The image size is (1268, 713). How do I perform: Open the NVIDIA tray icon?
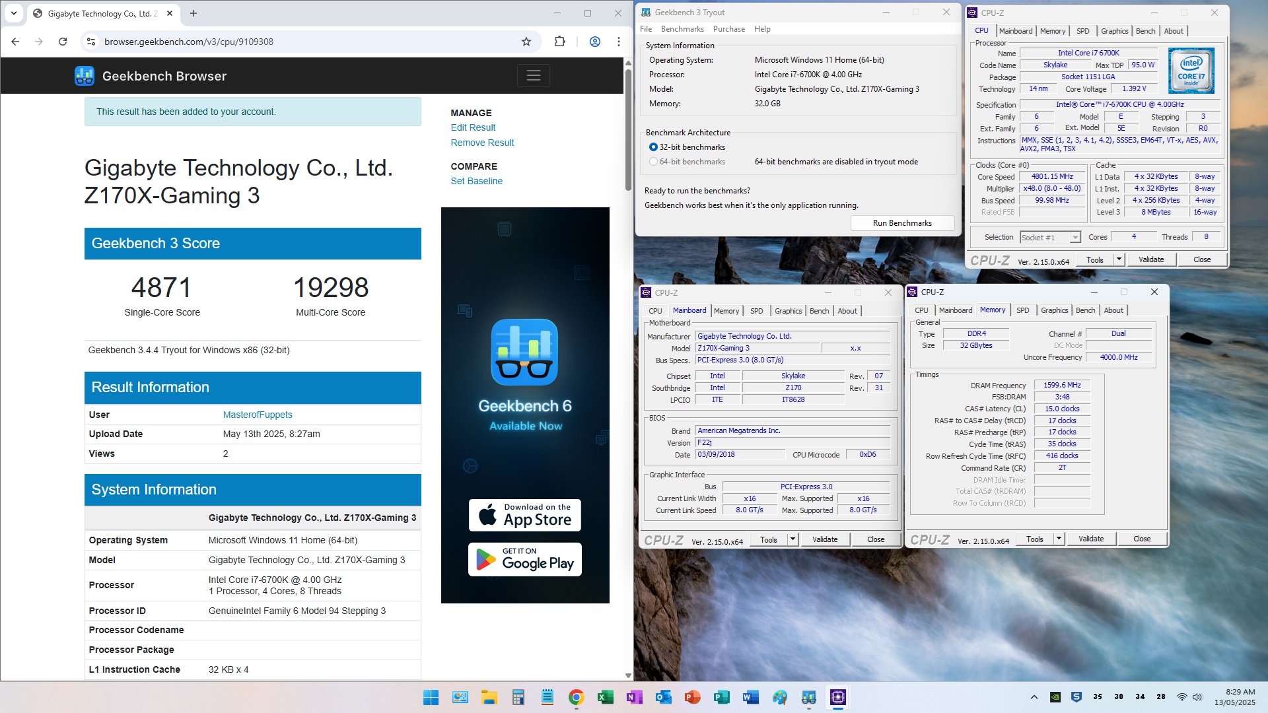click(1055, 696)
